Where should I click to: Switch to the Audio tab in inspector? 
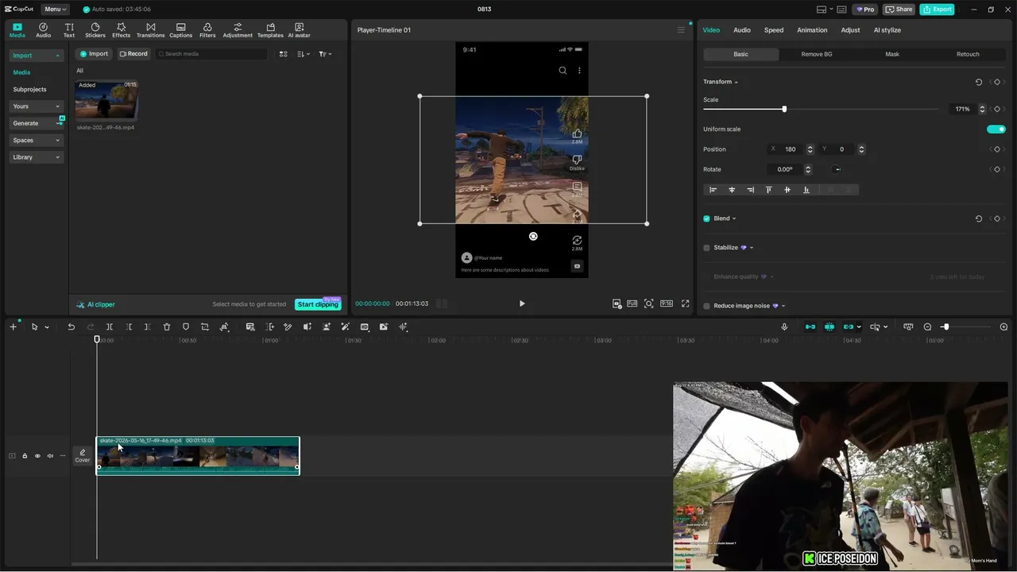pyautogui.click(x=742, y=30)
